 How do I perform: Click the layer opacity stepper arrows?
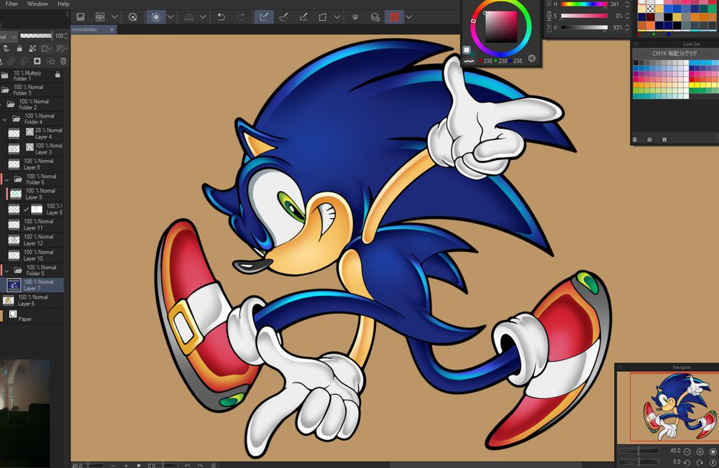(x=67, y=36)
